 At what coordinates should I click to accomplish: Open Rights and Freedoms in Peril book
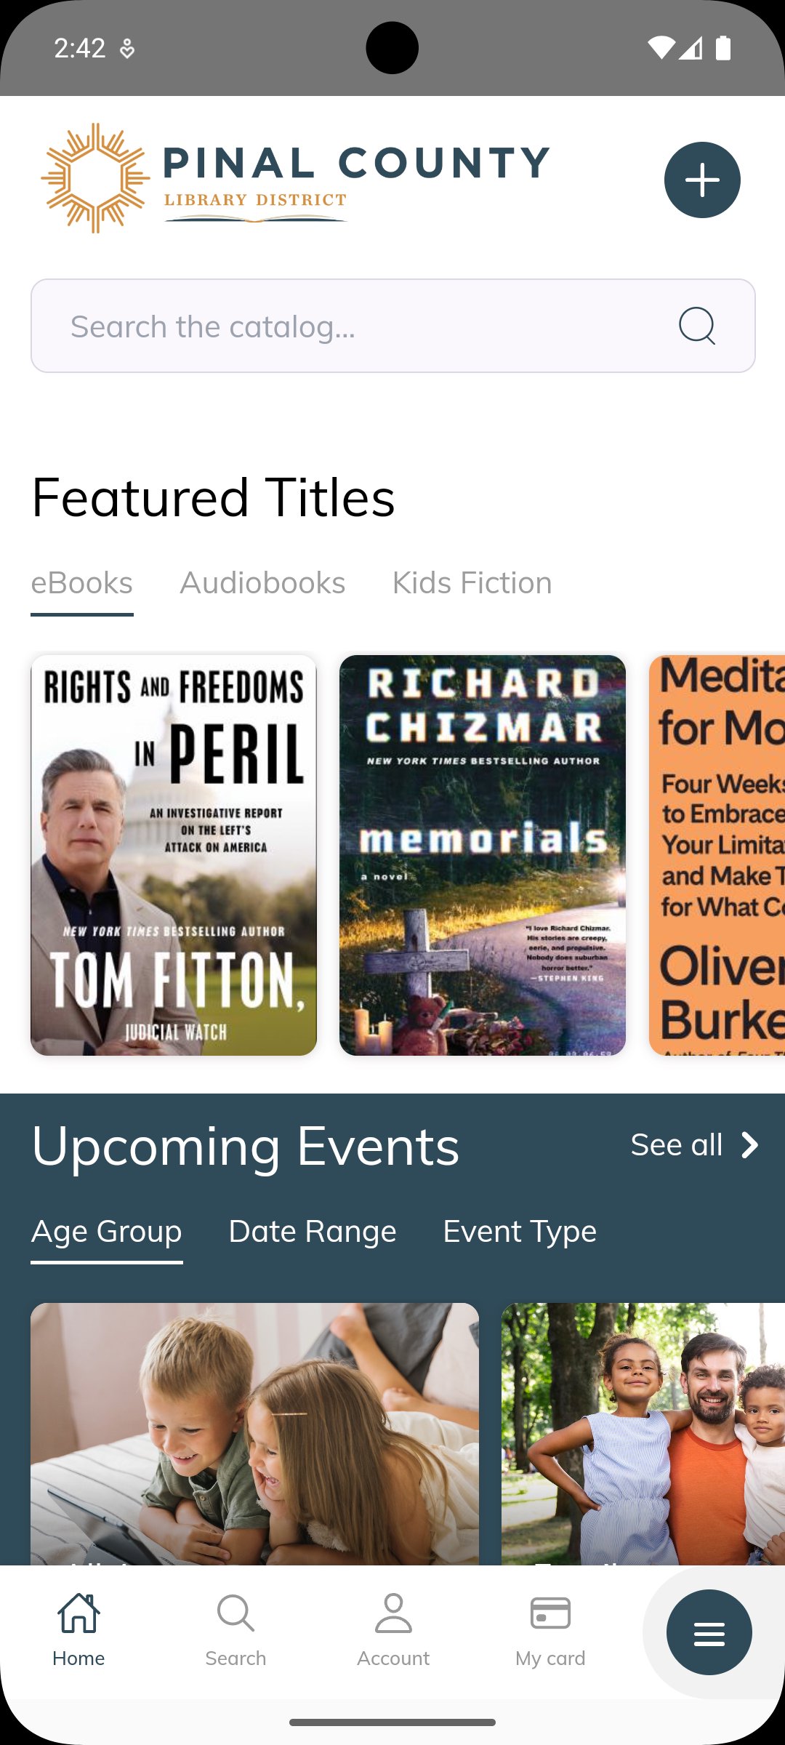pos(174,855)
